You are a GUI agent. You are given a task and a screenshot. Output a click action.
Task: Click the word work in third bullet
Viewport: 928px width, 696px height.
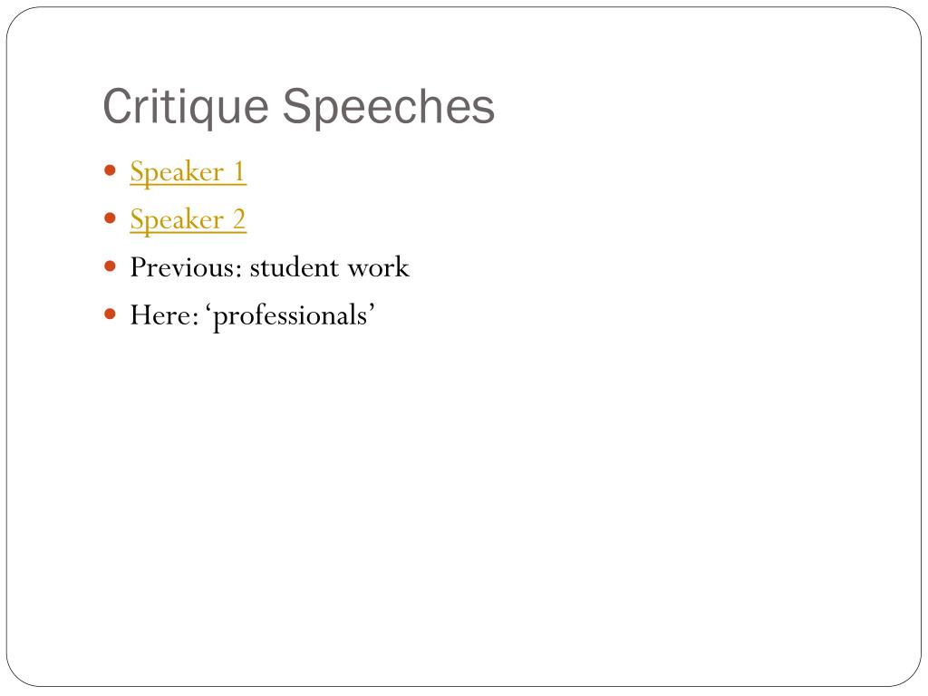pos(378,267)
